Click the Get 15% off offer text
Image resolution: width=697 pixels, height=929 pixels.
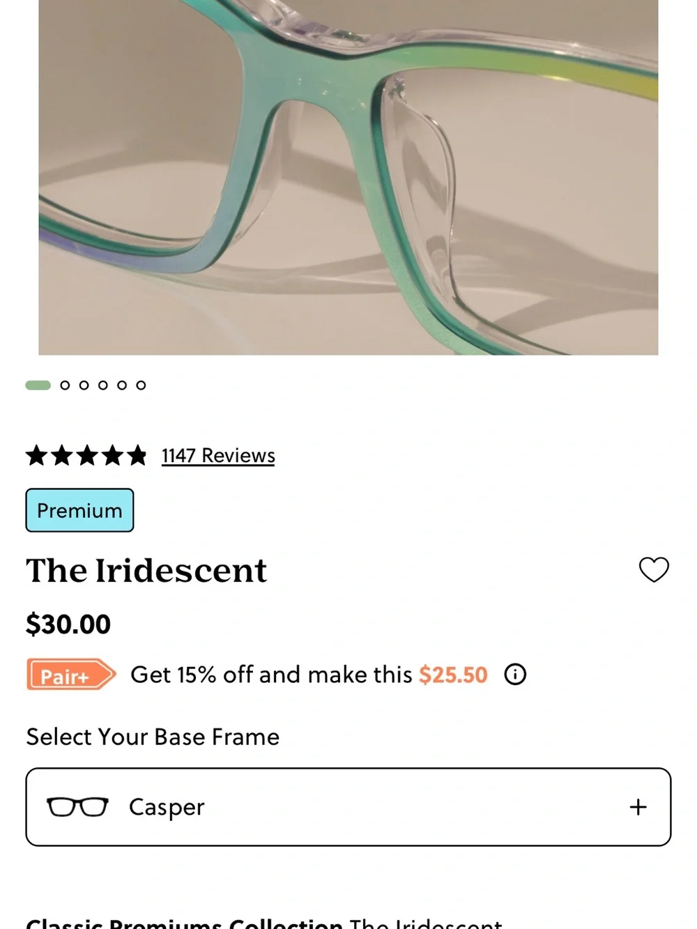coord(271,675)
